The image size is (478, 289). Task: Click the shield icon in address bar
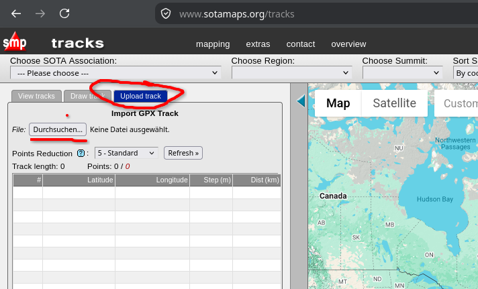(166, 13)
